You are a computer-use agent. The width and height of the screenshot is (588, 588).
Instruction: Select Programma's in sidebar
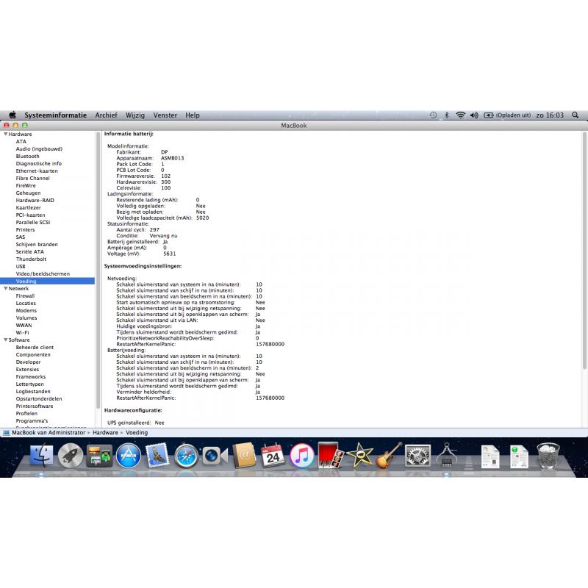(32, 420)
